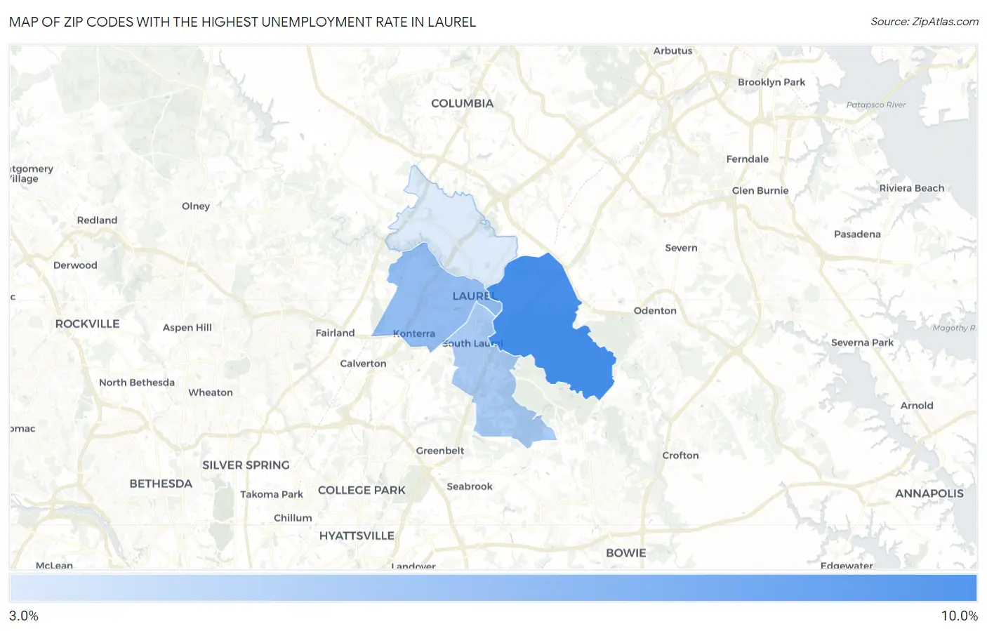The width and height of the screenshot is (987, 631).
Task: Click the Takoma Park map label
Action: 272,494
